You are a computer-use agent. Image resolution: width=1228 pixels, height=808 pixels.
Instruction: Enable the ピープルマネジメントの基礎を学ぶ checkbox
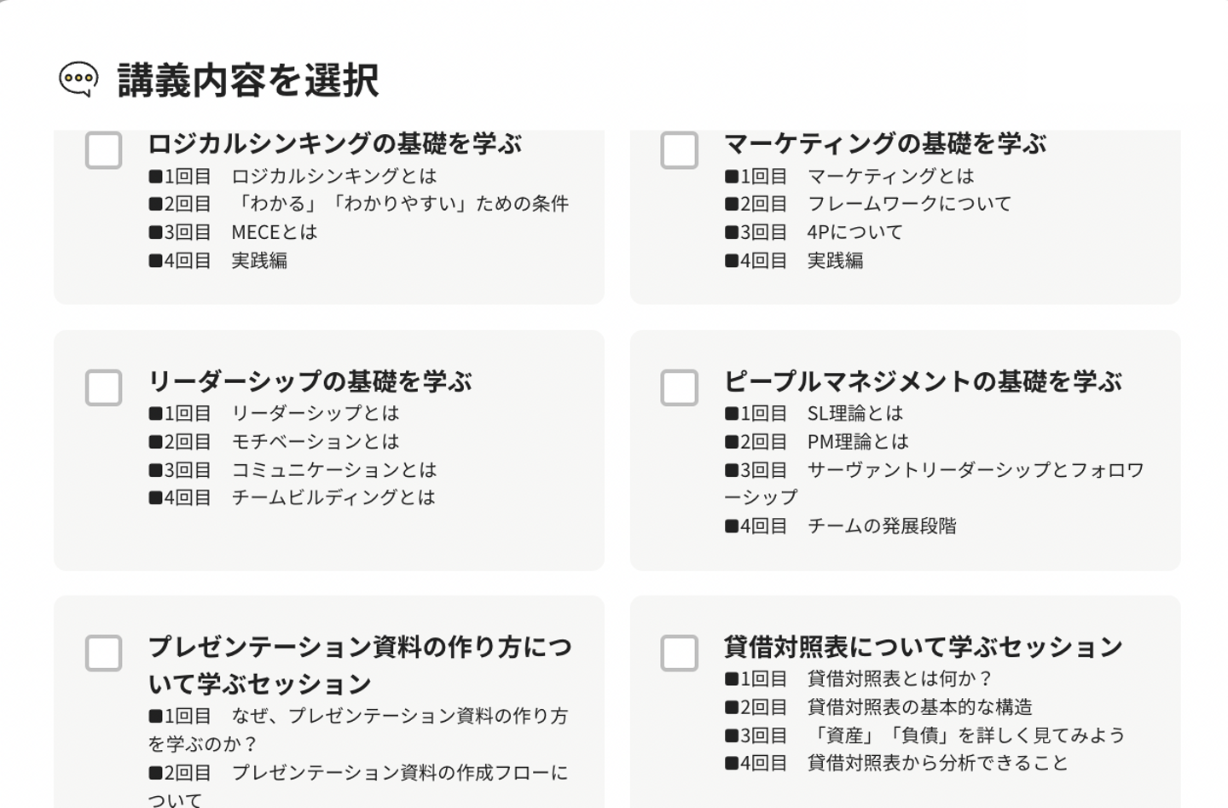[x=680, y=387]
